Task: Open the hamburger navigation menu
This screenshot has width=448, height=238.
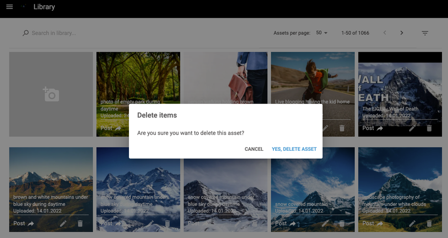Action: pyautogui.click(x=10, y=7)
